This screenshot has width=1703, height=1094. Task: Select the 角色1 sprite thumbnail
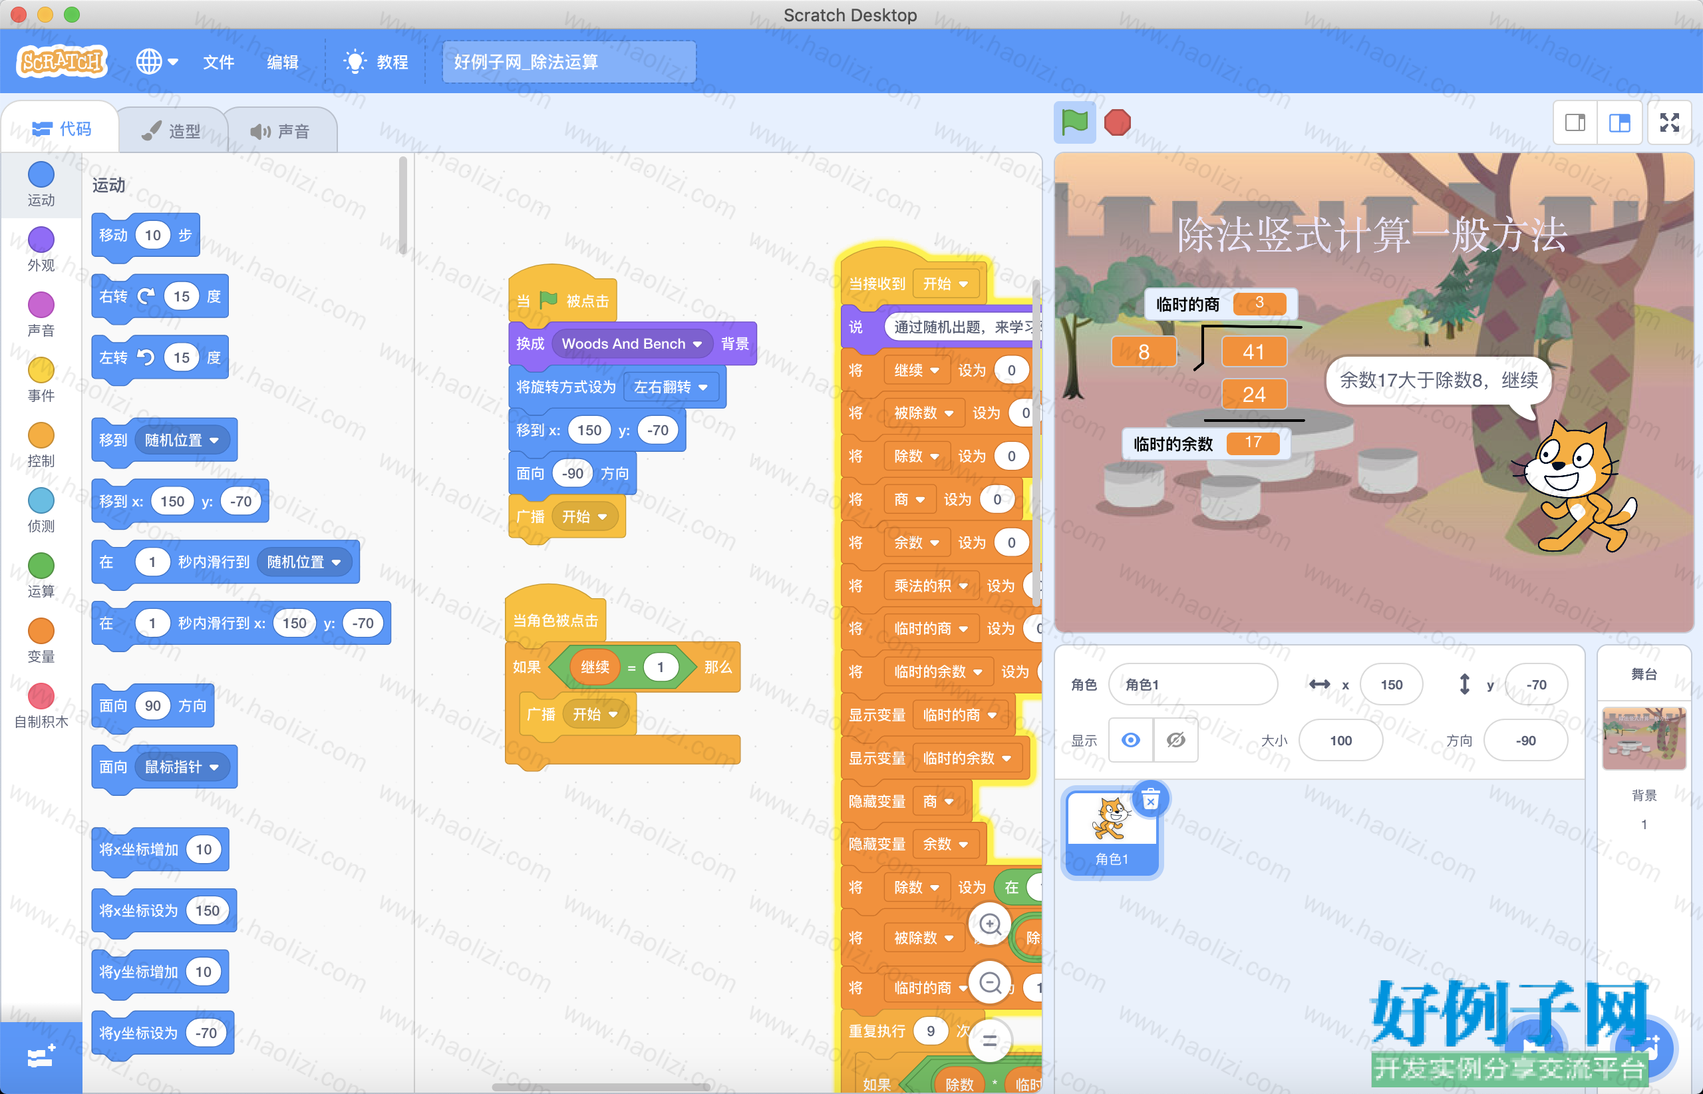[1112, 834]
